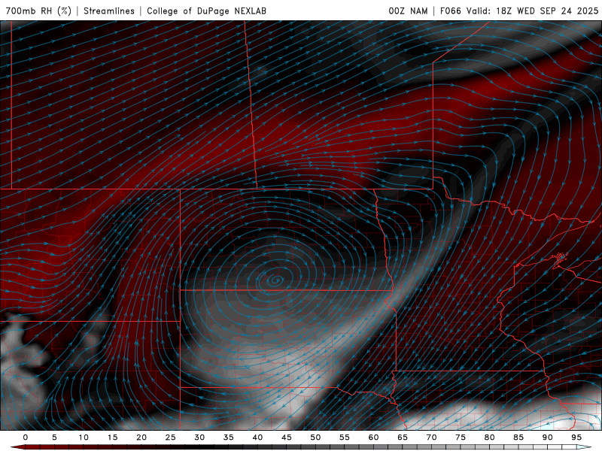The image size is (602, 451).
Task: Click the color scale label "25"
Action: [171, 437]
